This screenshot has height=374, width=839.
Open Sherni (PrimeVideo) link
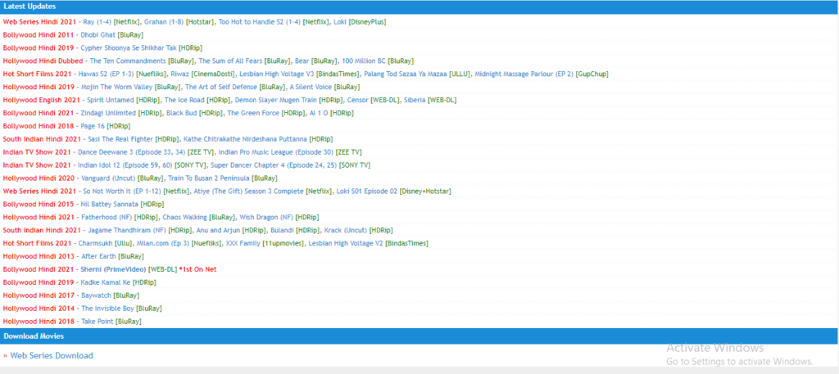click(x=113, y=269)
